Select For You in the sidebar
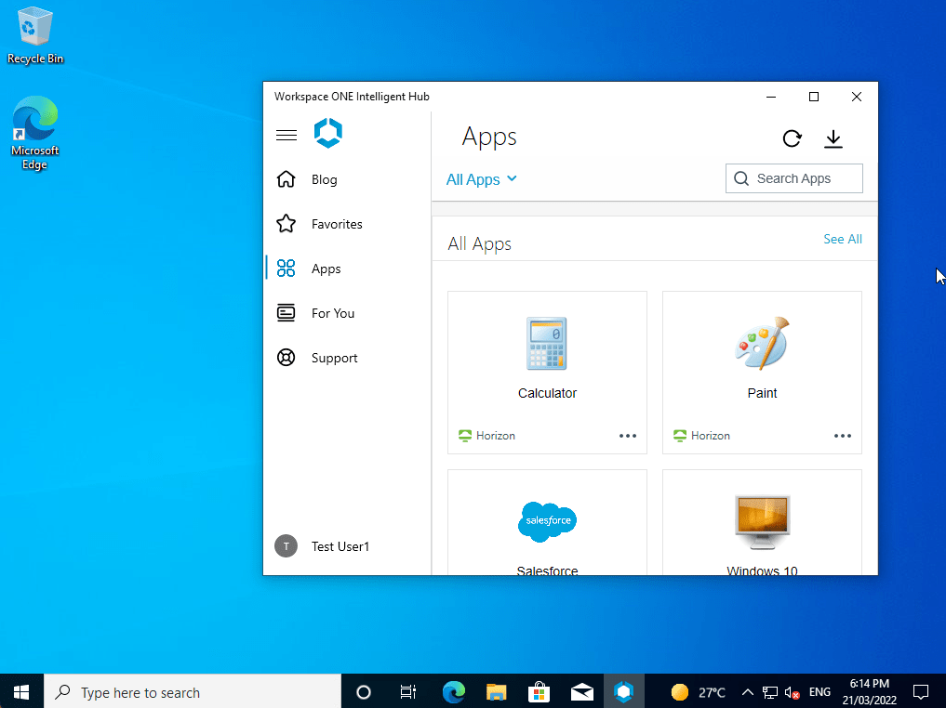 point(332,313)
